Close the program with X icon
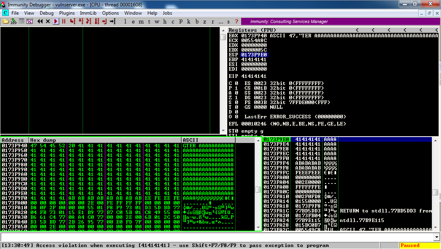 coord(48,21)
